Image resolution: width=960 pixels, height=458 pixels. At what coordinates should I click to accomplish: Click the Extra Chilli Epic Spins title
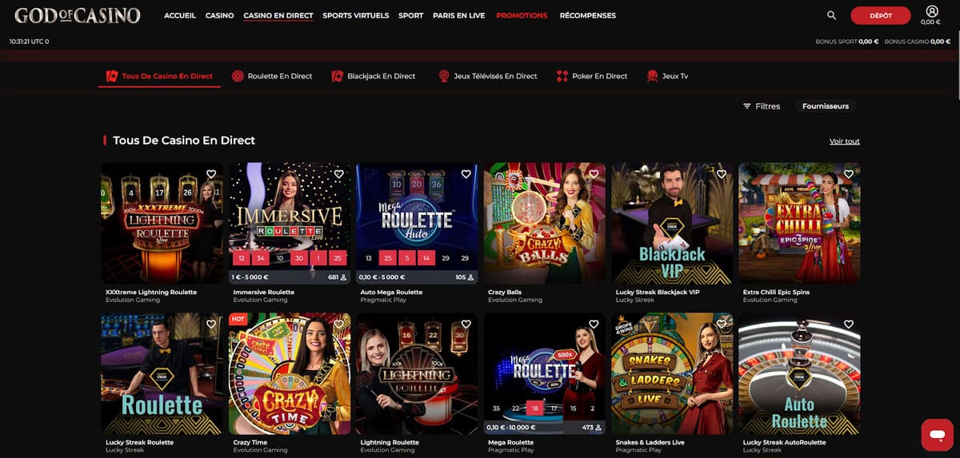(x=776, y=292)
